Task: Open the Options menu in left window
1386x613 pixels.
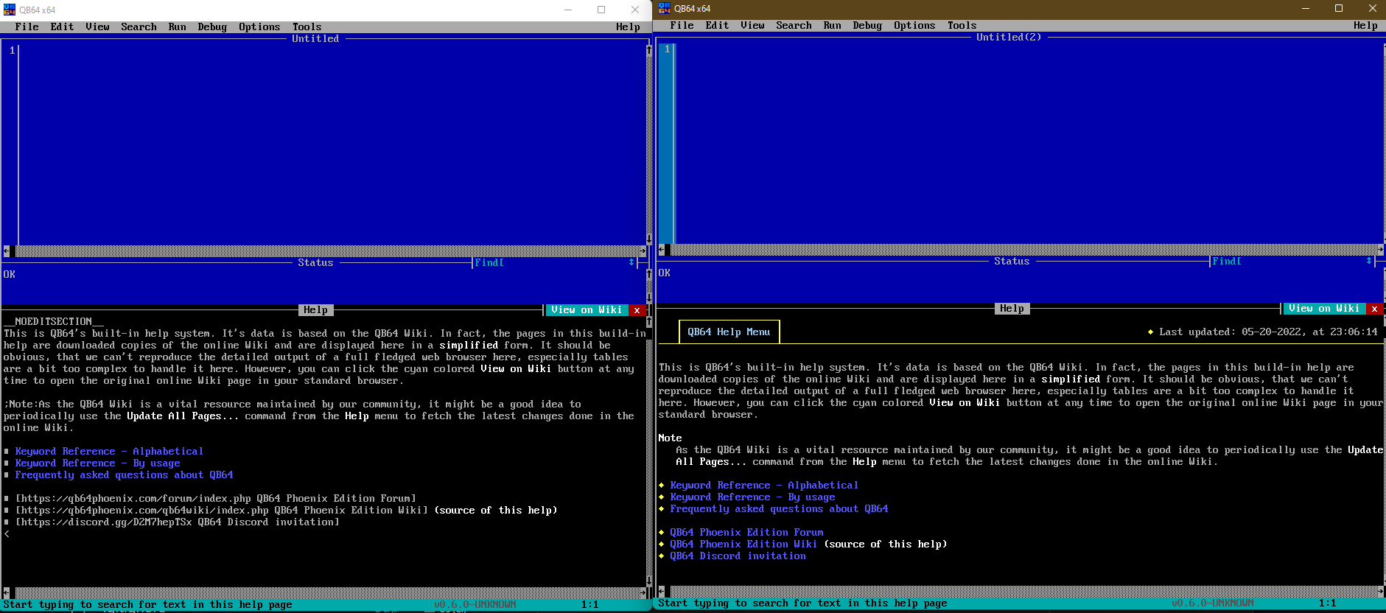Action: (x=260, y=27)
